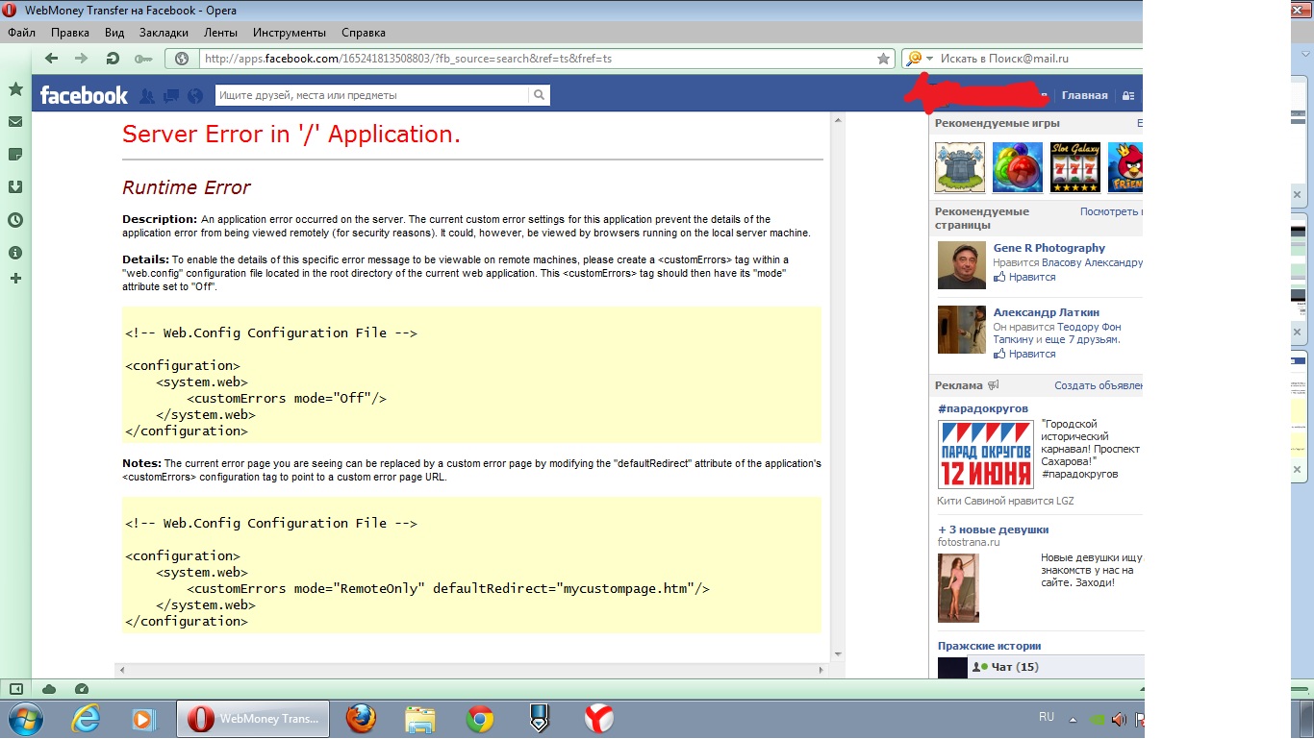Click the Gene R Photography page link
The image size is (1314, 739).
click(1049, 248)
